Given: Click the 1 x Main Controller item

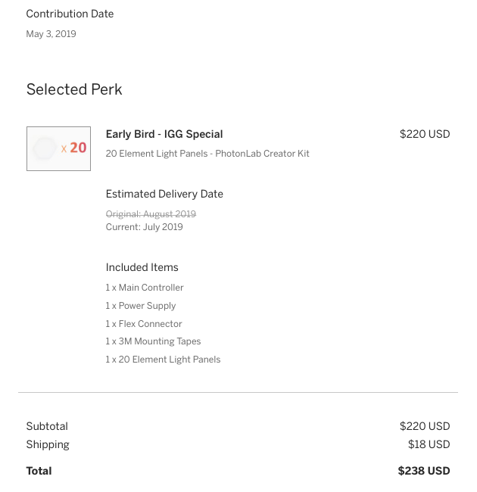Looking at the screenshot, I should [x=145, y=288].
